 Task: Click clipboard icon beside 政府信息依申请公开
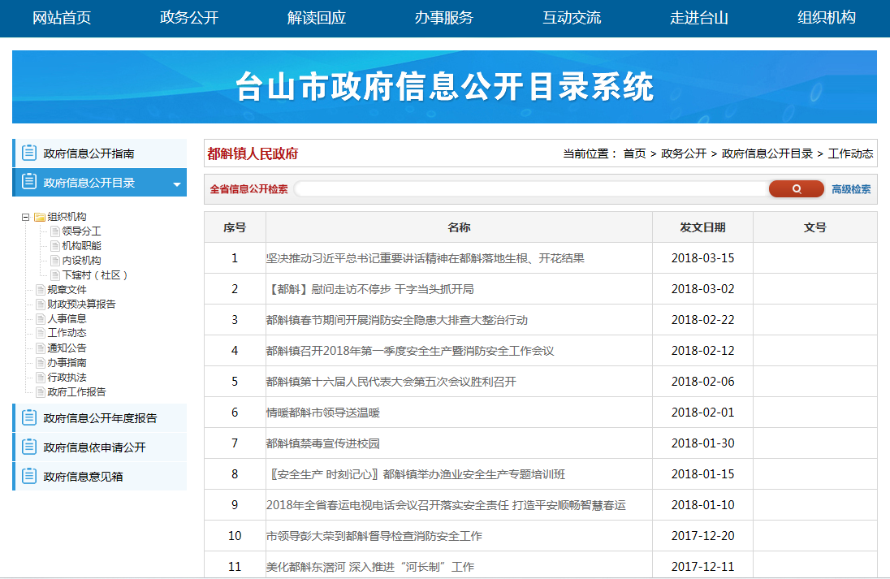coord(29,447)
